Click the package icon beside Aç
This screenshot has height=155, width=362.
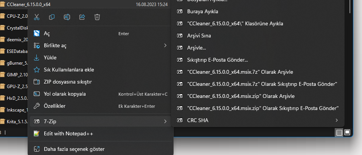tap(37, 34)
